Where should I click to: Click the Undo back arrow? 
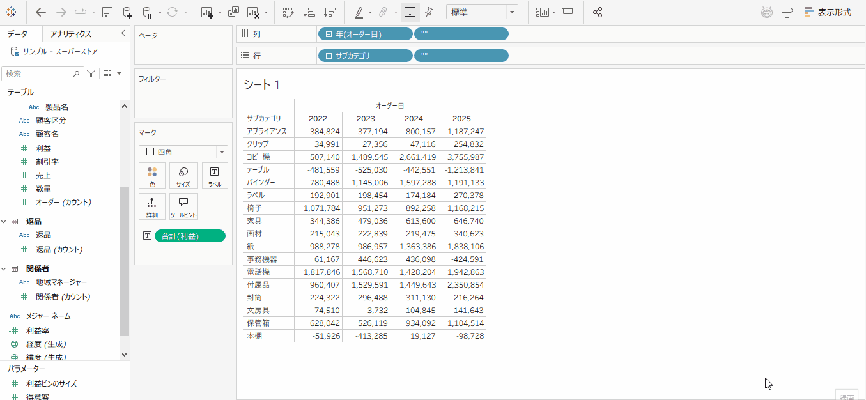[41, 12]
